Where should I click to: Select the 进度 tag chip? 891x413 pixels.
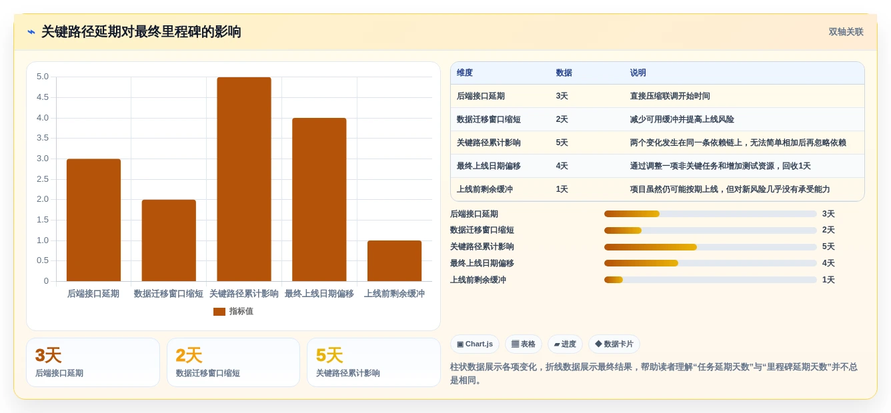click(565, 344)
